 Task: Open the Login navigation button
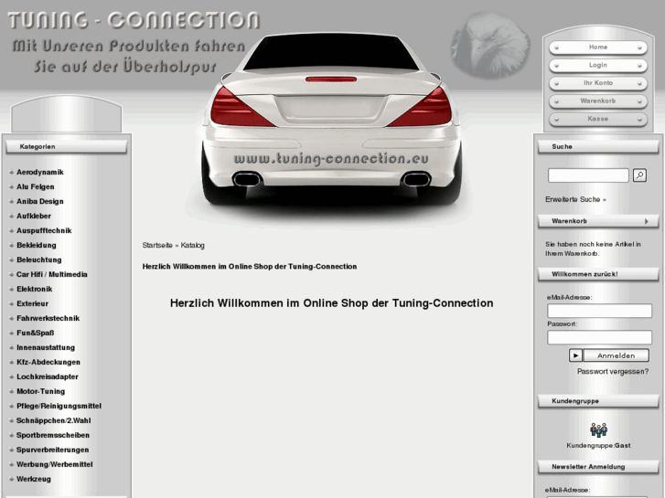[x=598, y=65]
